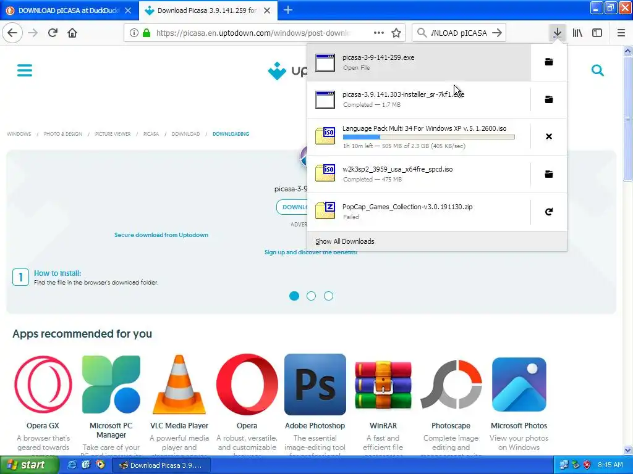Viewport: 633px width, 474px height.
Task: Click Download Picasa taskbar button
Action: pos(161,465)
